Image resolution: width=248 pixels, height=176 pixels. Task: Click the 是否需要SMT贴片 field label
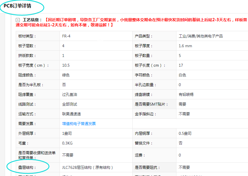pos(151,104)
